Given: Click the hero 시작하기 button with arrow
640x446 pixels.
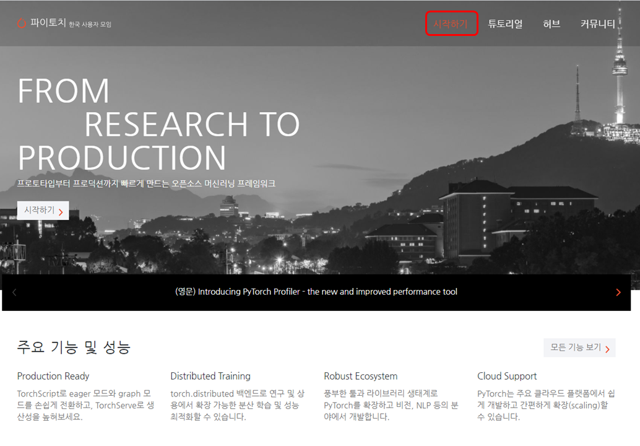Looking at the screenshot, I should [x=43, y=211].
